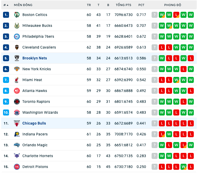Click the Miami Heat team logo
The height and width of the screenshot is (174, 198).
(17, 80)
